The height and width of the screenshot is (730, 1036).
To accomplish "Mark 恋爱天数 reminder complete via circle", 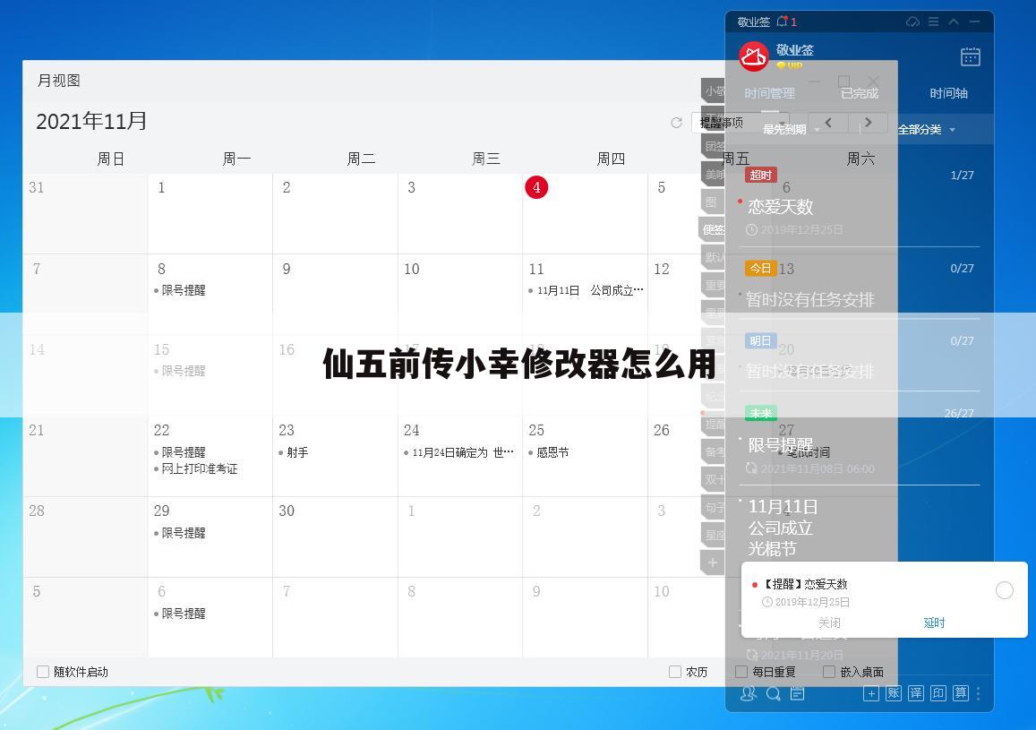I will pos(1005,590).
